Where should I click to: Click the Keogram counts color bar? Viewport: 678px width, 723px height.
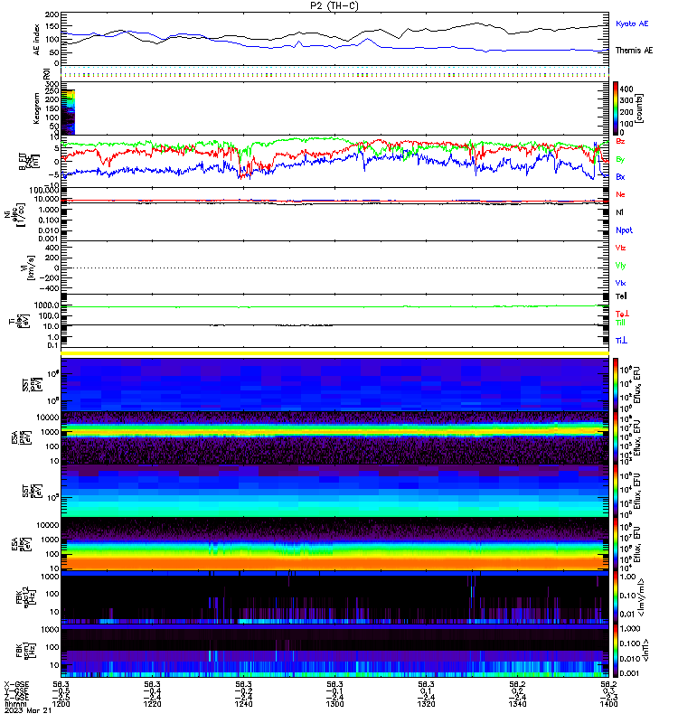pyautogui.click(x=616, y=108)
